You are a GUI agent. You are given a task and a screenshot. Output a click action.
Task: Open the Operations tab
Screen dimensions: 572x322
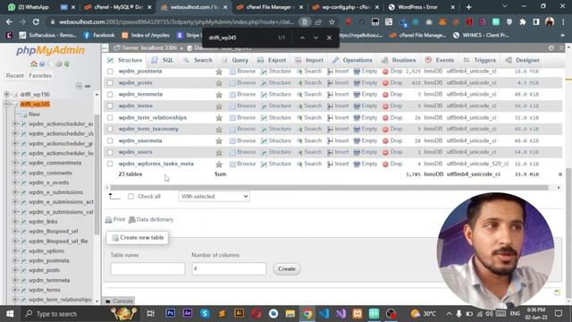coord(352,60)
